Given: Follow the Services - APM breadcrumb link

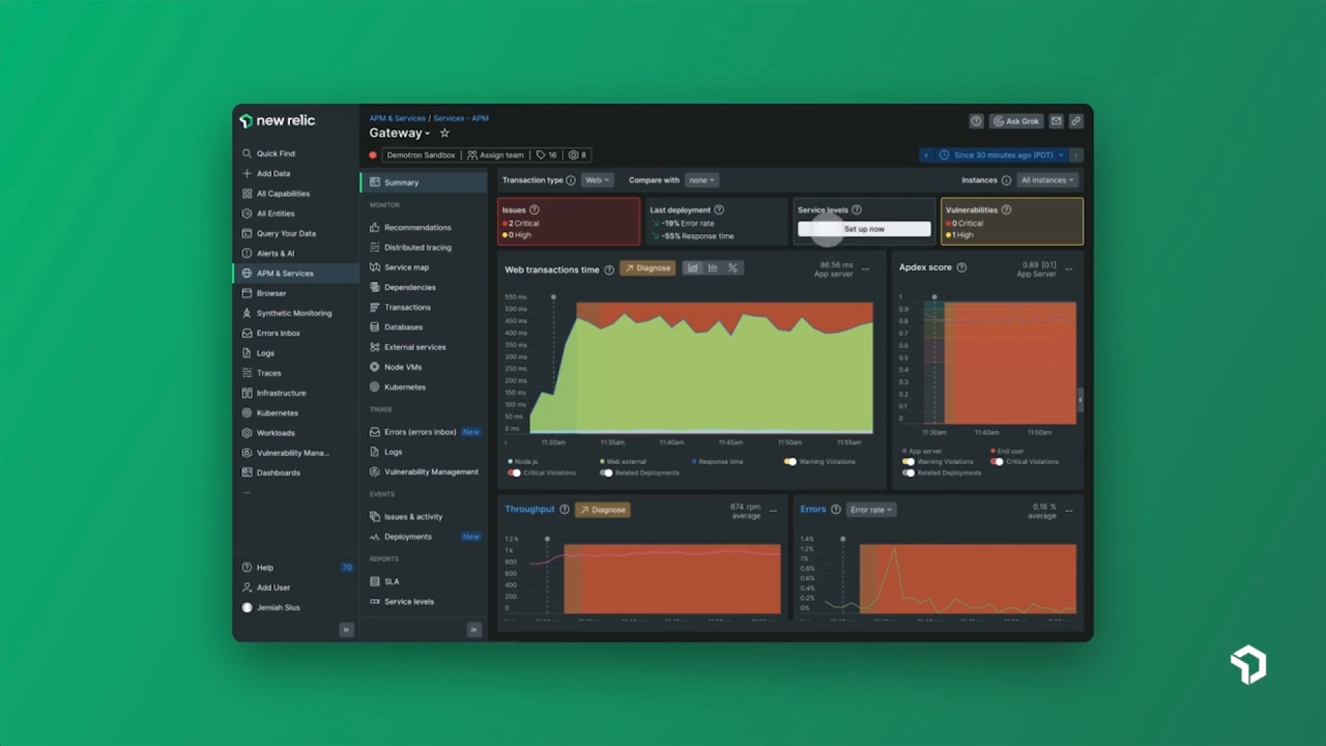Looking at the screenshot, I should tap(461, 118).
